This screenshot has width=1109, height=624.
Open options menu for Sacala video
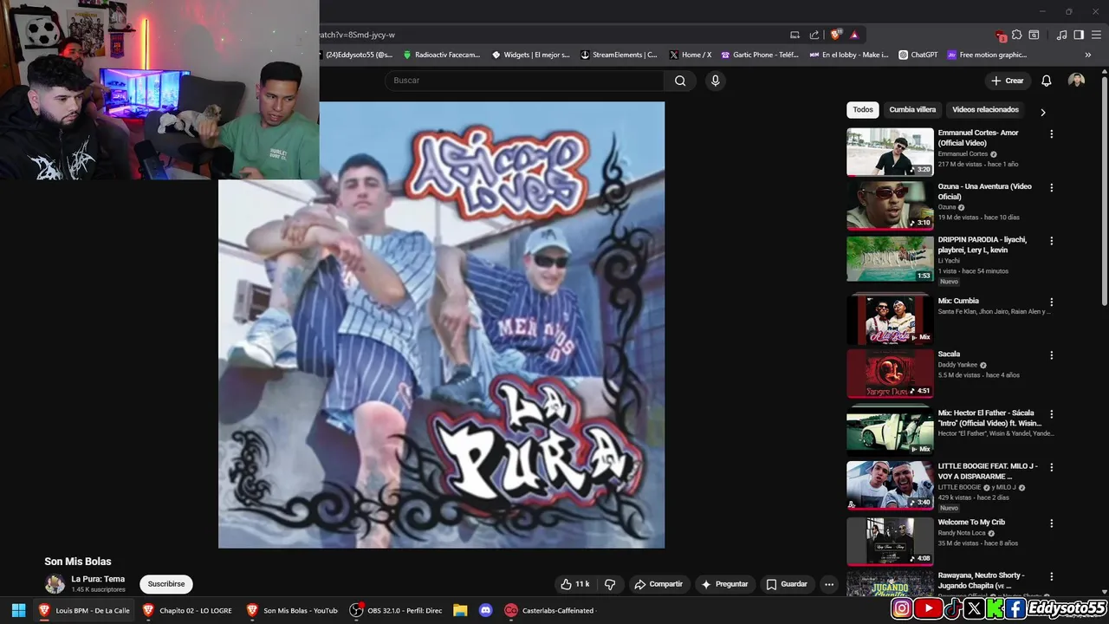coord(1052,355)
